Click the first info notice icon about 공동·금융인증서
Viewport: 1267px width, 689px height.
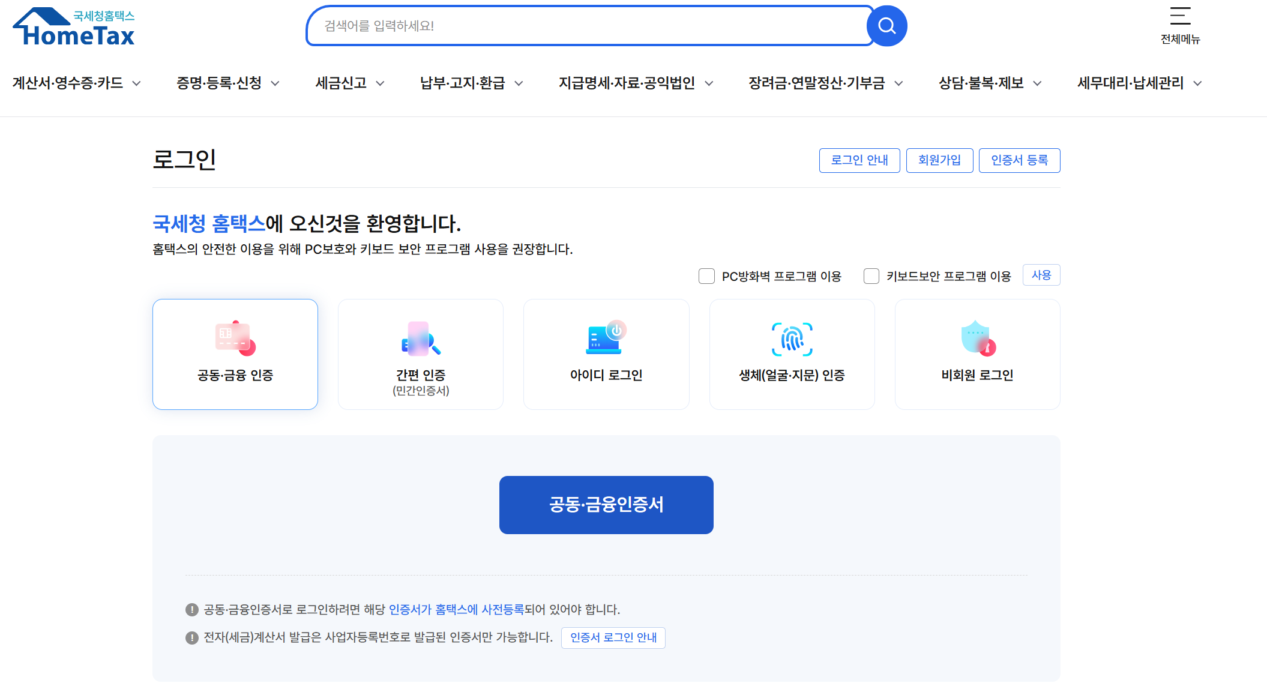coord(192,610)
